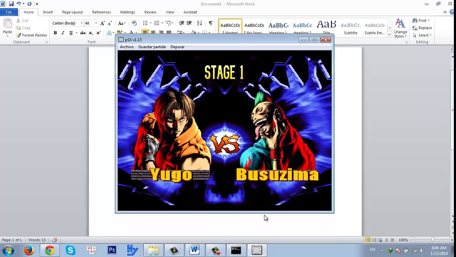Clear formatting using the eraser icon
This screenshot has height=257, width=456.
click(134, 23)
